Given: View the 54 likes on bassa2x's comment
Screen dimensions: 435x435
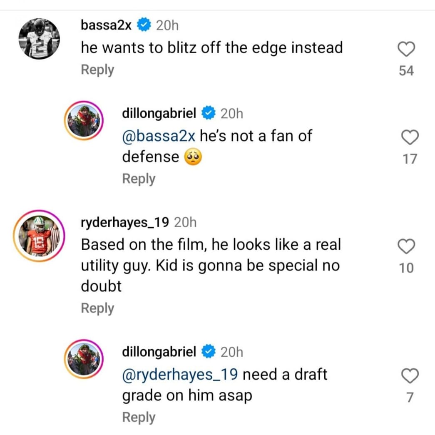Looking at the screenshot, I should pos(406,71).
